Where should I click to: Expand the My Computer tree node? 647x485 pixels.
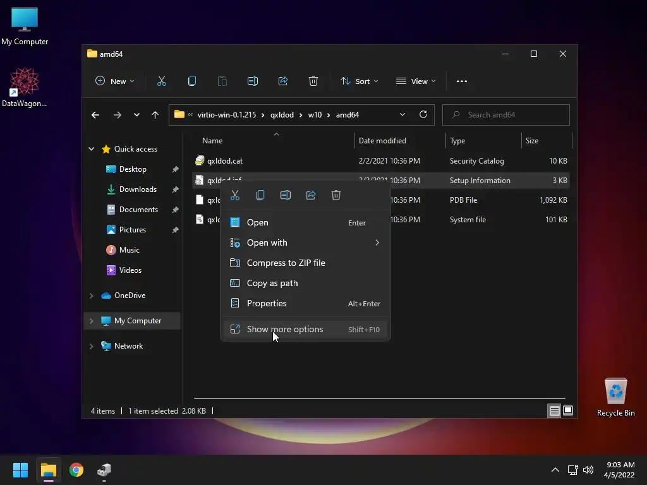(x=91, y=321)
